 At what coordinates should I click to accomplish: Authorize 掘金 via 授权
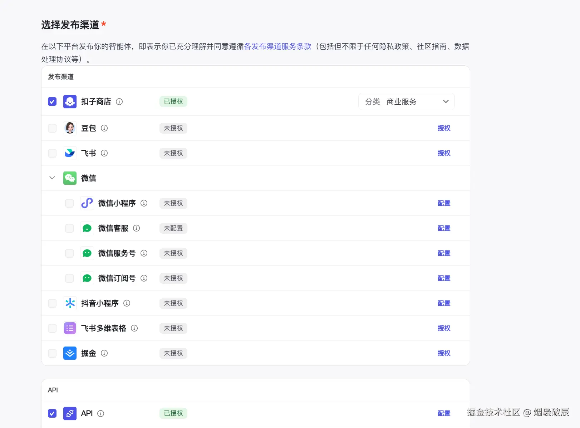tap(444, 353)
